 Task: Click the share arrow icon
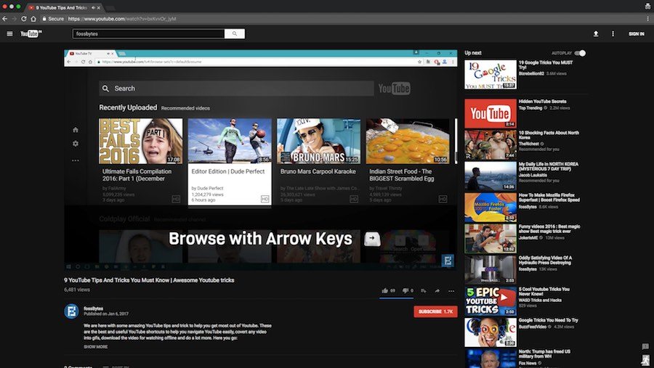click(x=437, y=290)
